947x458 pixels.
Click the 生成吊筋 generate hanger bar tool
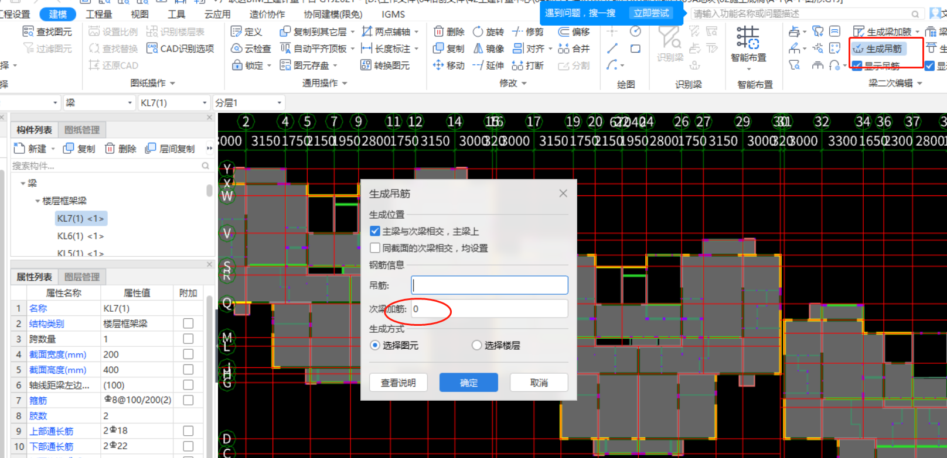pos(878,49)
